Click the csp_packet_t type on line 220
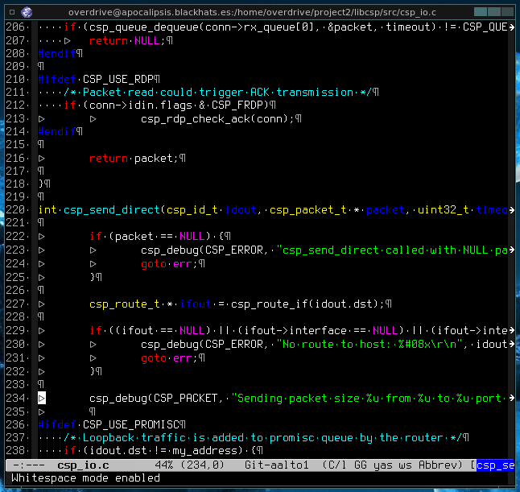 tap(307, 210)
